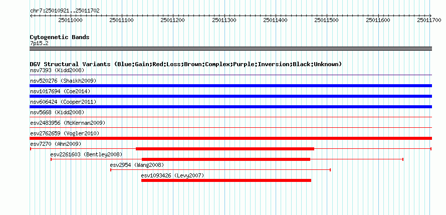Screen dimensions: 446x215
Task: Click the thin red nsv5668 loss line
Action: click(231, 117)
